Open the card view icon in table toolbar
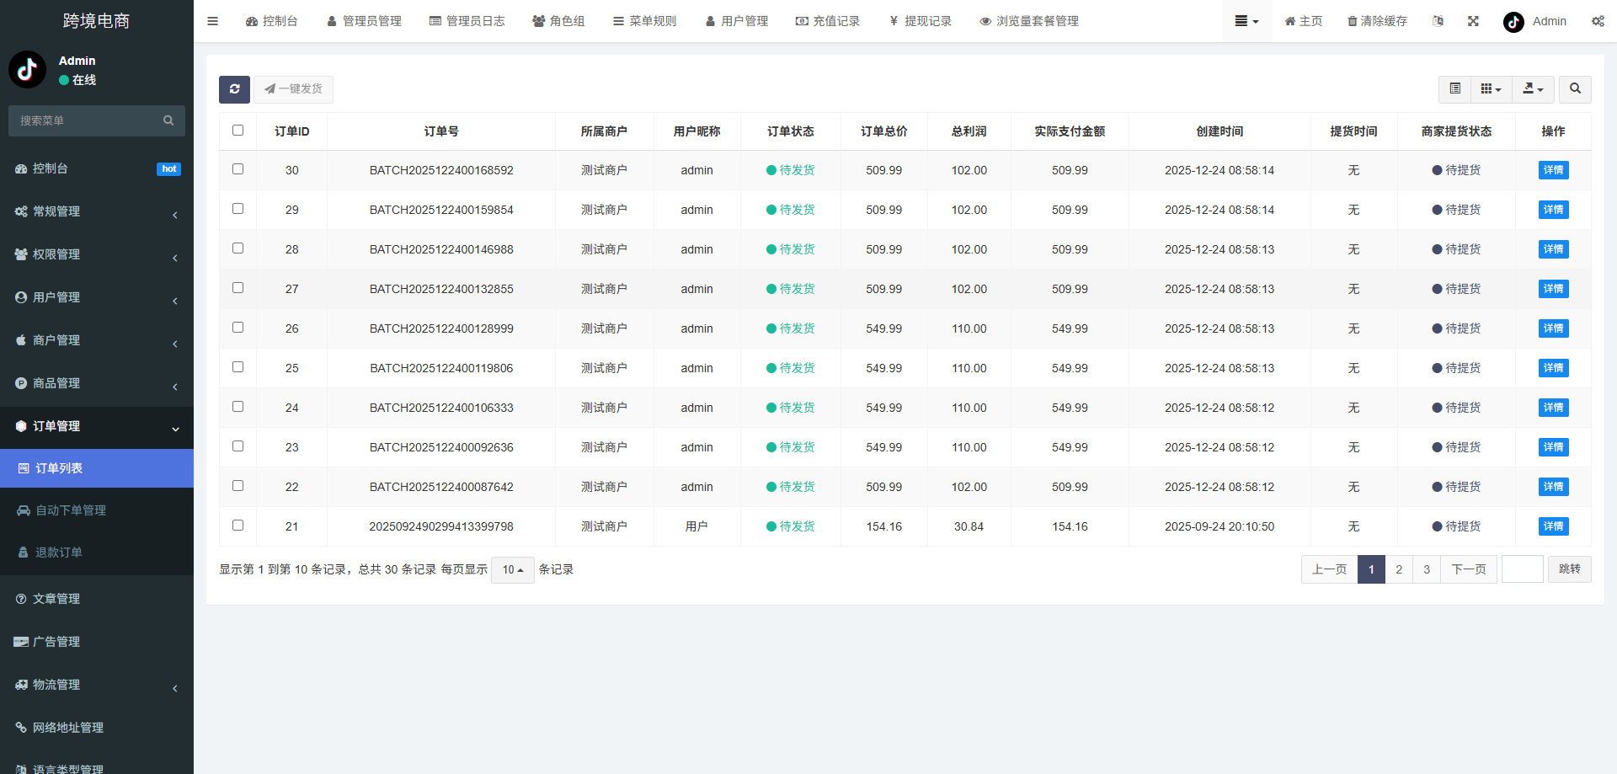 1489,89
